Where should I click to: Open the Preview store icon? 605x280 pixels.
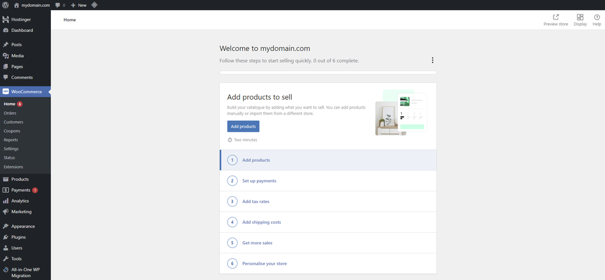pyautogui.click(x=555, y=18)
